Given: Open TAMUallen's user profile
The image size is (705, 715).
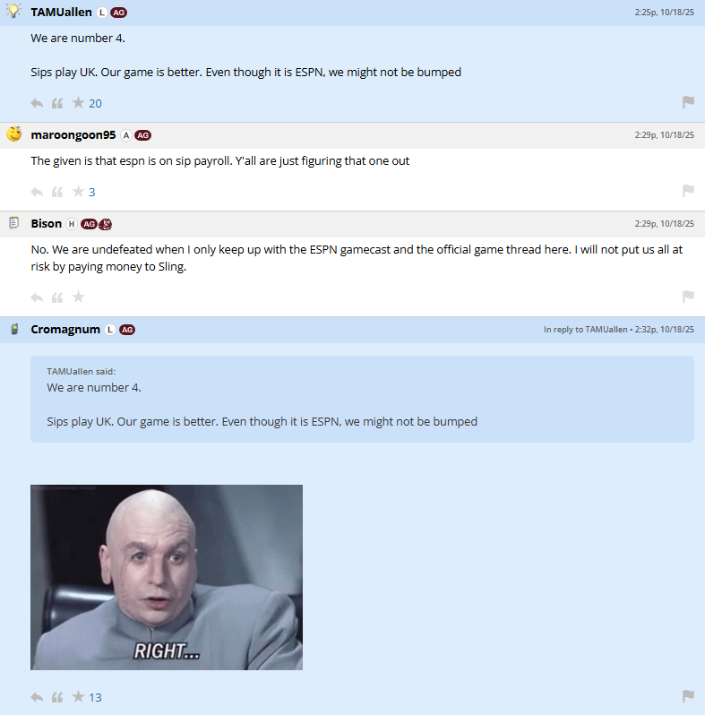Looking at the screenshot, I should click(x=61, y=13).
